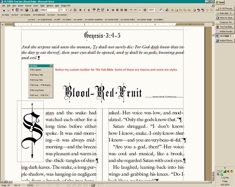This screenshot has width=235, height=187.
Task: Click FOB Piece Title button
Action: (x=36, y=75)
